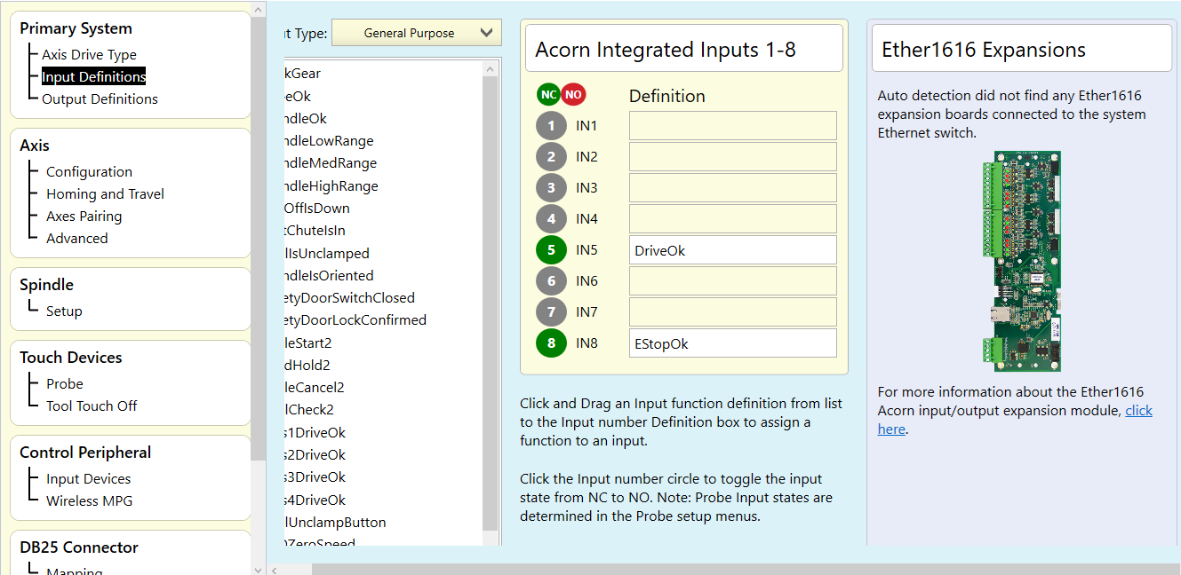Click the IN7 Definition box
Image resolution: width=1181 pixels, height=575 pixels.
(733, 312)
